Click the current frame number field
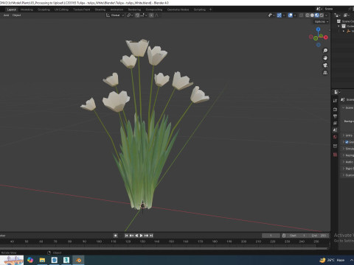The width and height of the screenshot is (354, 265). click(271, 236)
